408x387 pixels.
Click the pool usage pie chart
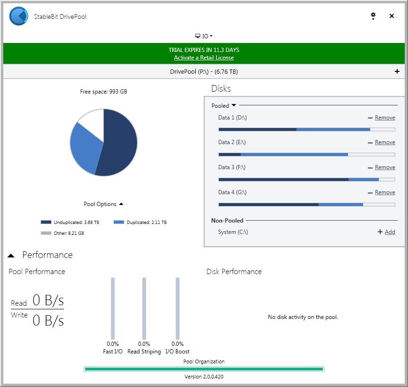[x=104, y=142]
